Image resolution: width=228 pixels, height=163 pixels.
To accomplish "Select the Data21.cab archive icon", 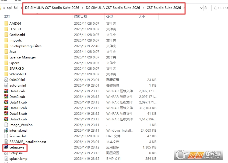I will point(6,119).
